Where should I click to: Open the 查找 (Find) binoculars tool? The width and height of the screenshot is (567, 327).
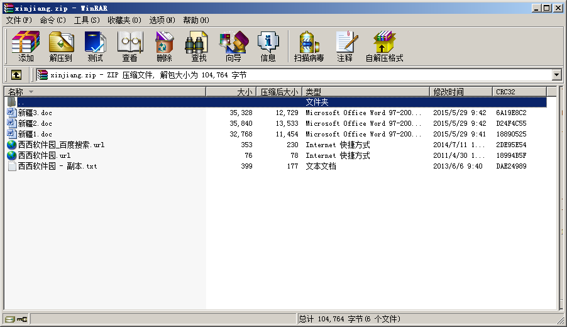pos(199,47)
